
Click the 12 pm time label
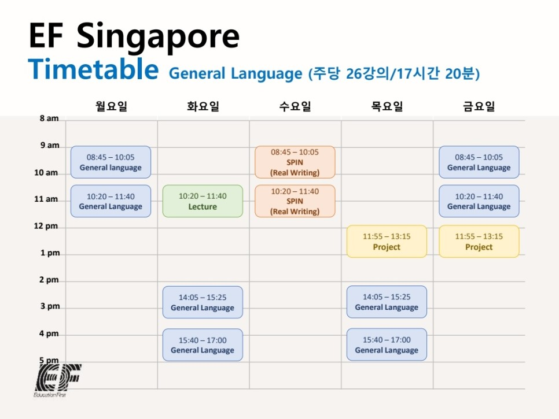pyautogui.click(x=46, y=226)
